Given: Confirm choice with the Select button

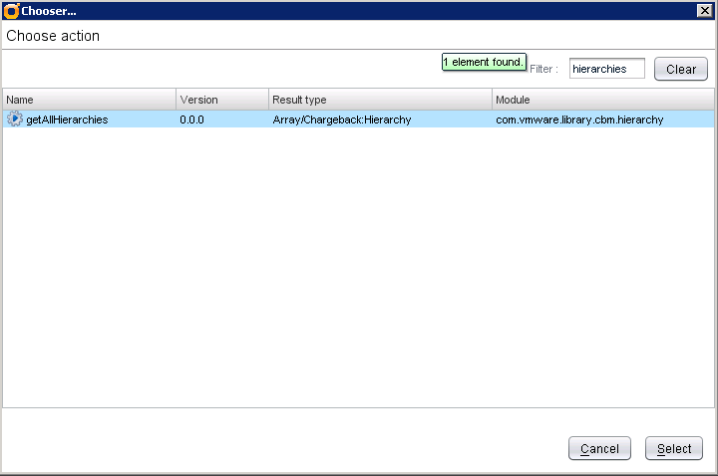Looking at the screenshot, I should pyautogui.click(x=674, y=449).
